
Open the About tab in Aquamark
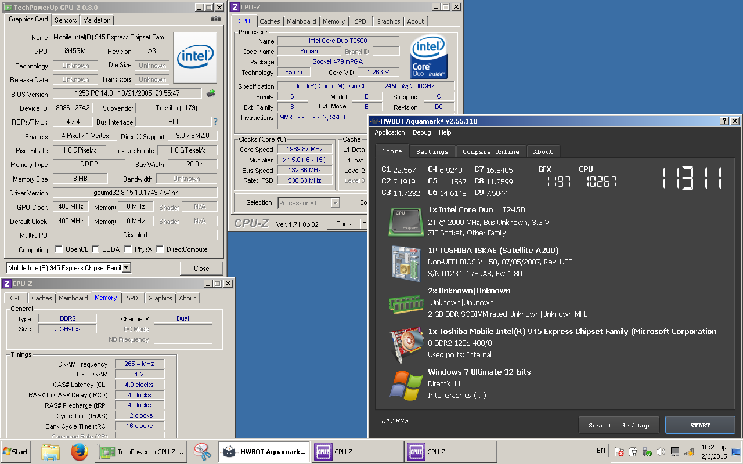coord(543,151)
